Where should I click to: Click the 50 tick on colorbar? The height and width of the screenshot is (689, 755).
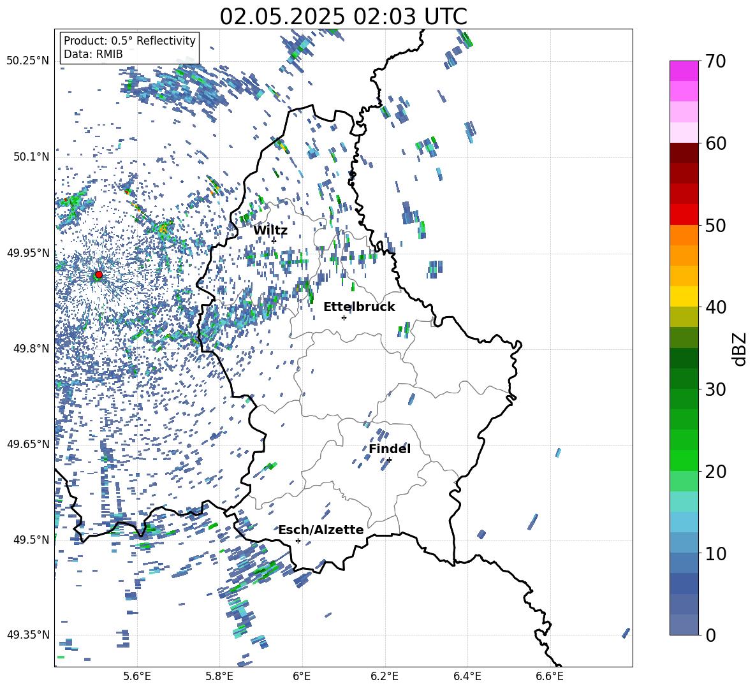coord(715,225)
